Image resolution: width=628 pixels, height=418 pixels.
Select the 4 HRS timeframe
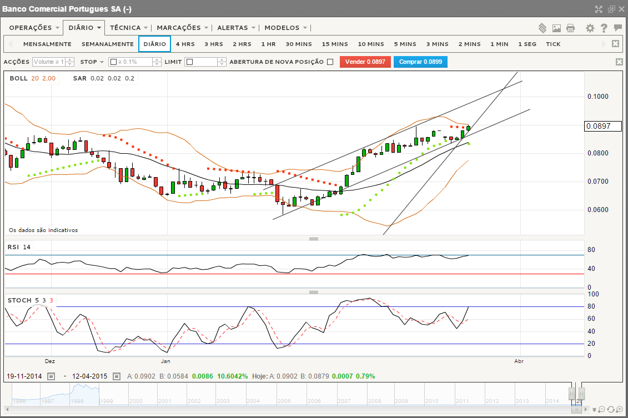(x=185, y=44)
